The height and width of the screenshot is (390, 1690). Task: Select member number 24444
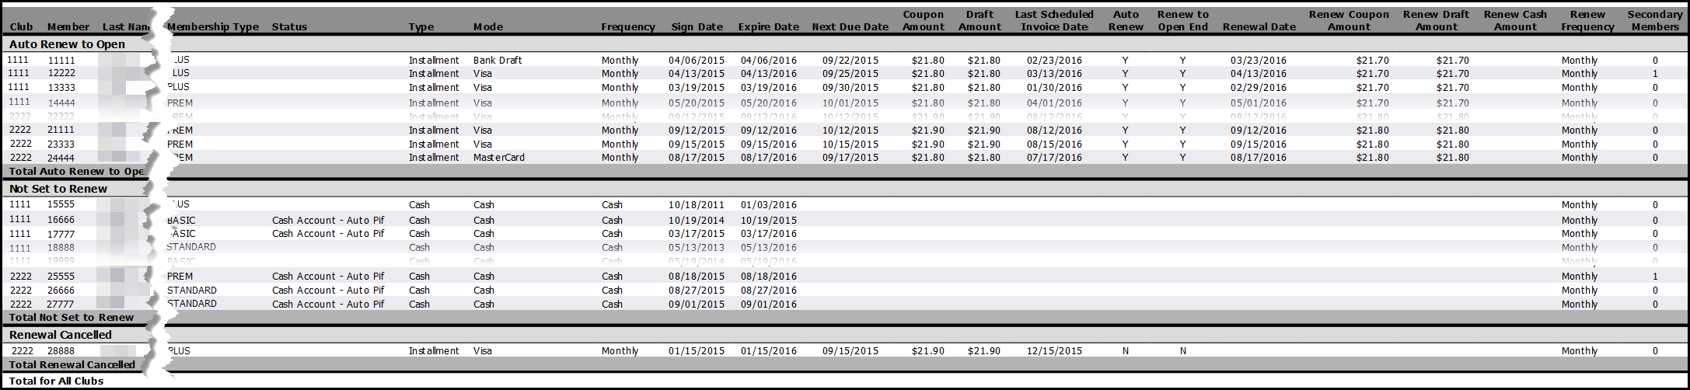[61, 158]
